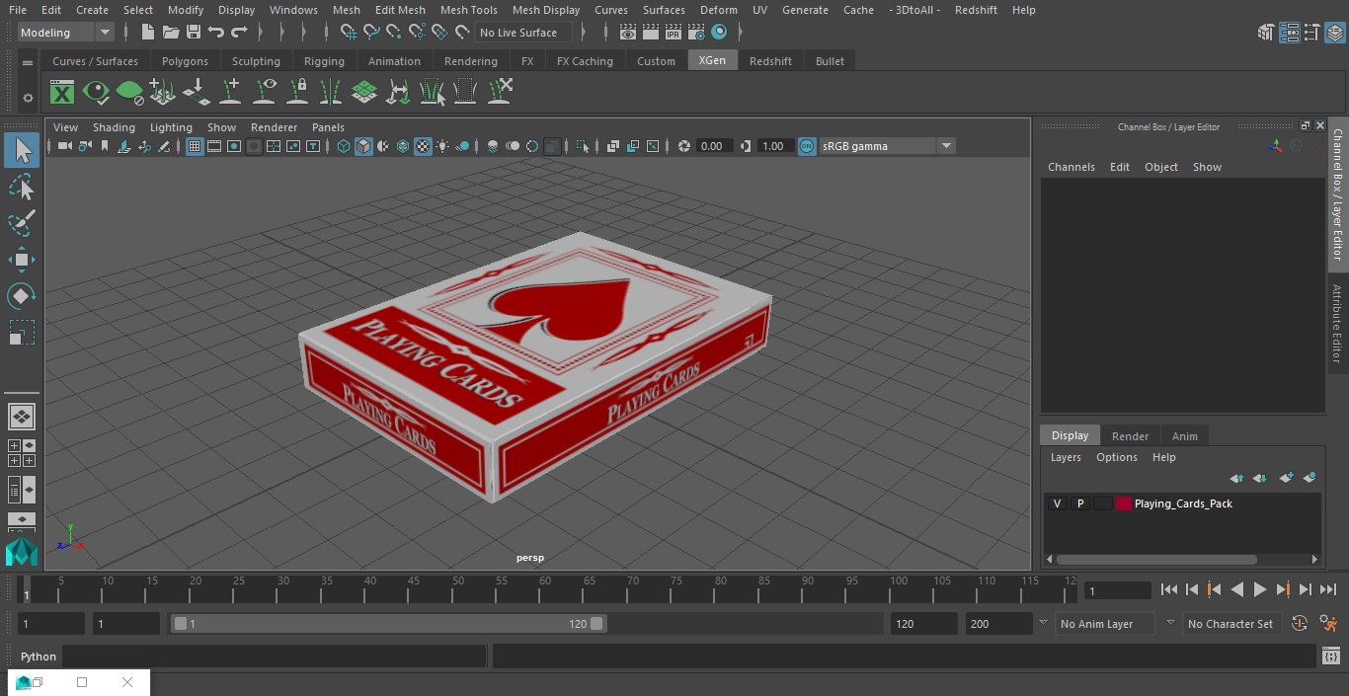1349x696 pixels.
Task: Select the XGen add guide icon
Action: coord(230,93)
